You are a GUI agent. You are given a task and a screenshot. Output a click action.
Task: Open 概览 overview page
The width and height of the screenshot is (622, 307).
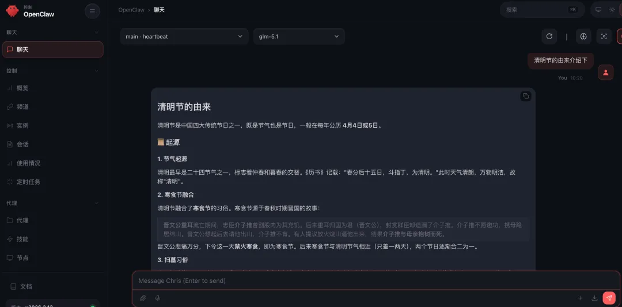point(53,88)
